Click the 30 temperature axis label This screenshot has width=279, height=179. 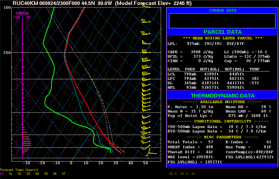pyautogui.click(x=115, y=163)
